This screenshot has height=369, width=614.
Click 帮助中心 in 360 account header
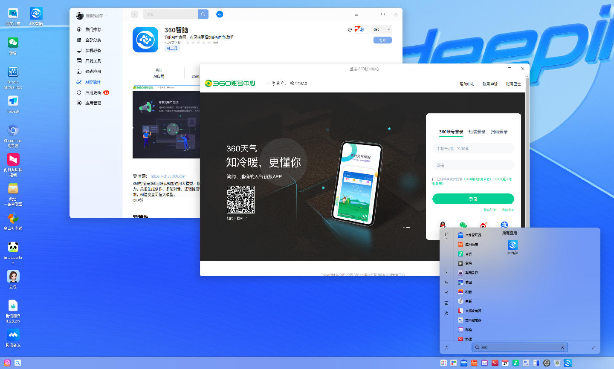pyautogui.click(x=466, y=84)
